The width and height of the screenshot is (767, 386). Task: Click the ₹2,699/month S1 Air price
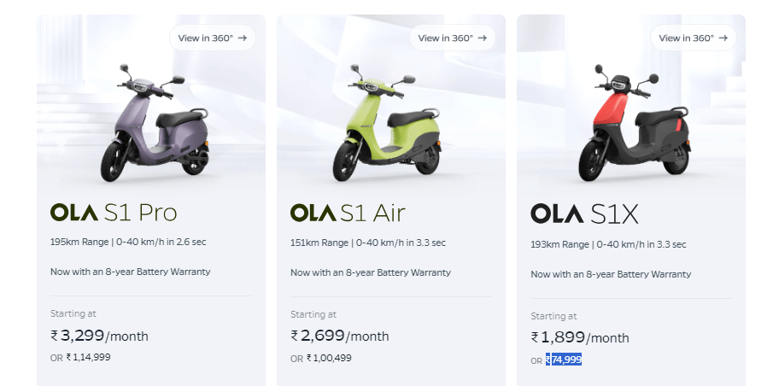point(340,336)
